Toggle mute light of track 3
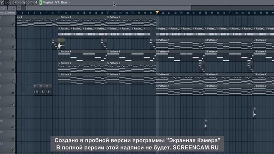This screenshot has width=274, height=154. coord(13,47)
